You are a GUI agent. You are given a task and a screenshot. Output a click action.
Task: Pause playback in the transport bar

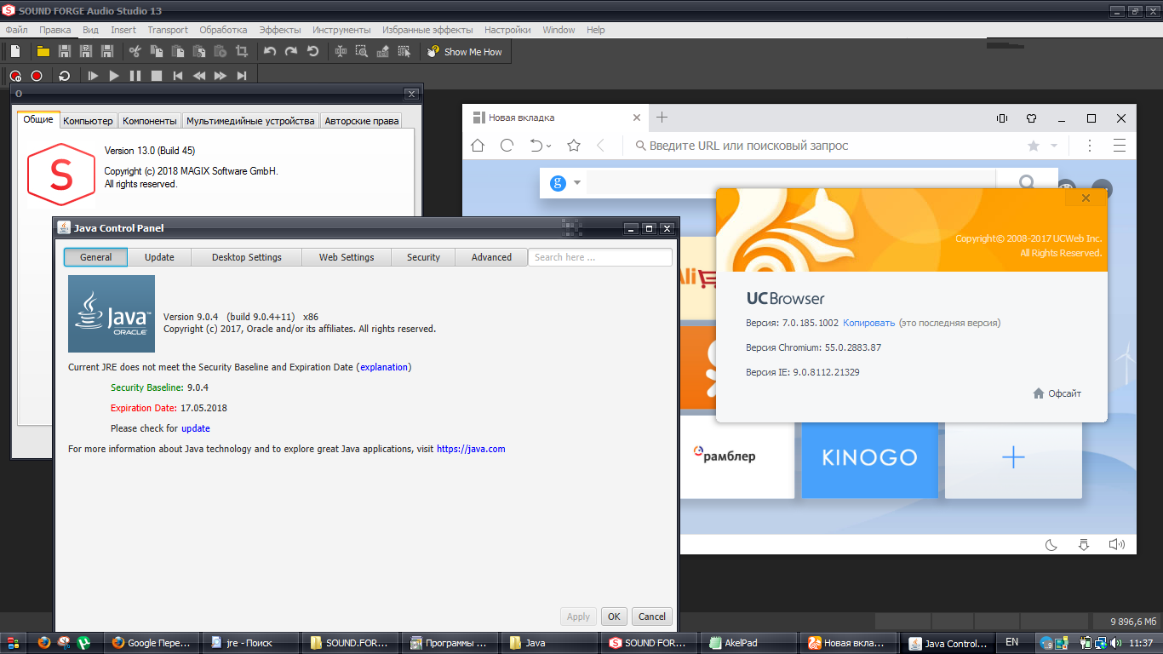(135, 76)
